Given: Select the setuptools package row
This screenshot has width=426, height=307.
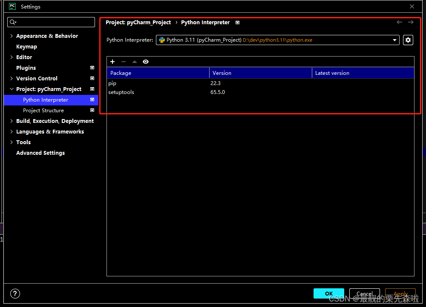Looking at the screenshot, I should (x=261, y=92).
